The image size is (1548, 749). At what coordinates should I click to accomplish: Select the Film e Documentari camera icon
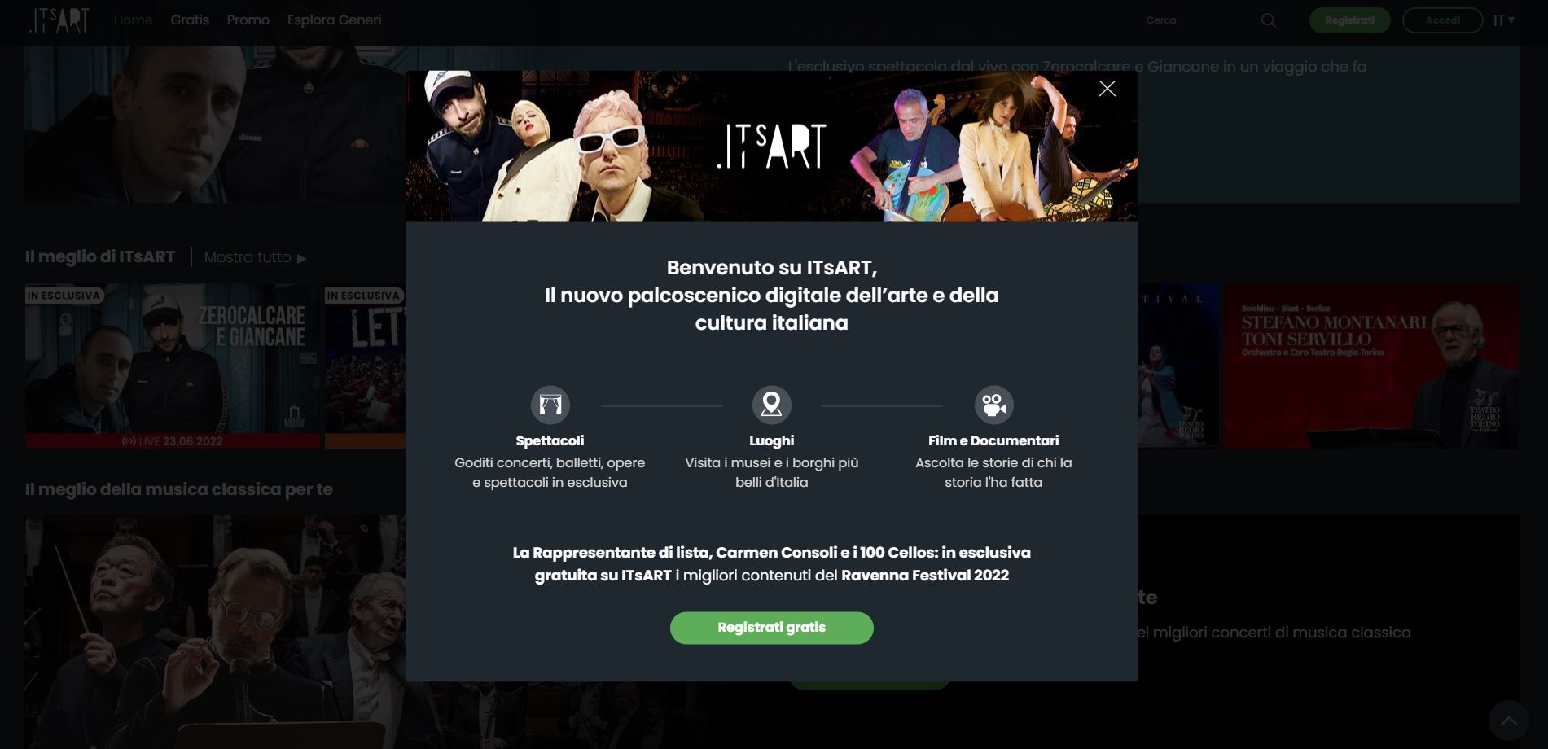pyautogui.click(x=993, y=405)
